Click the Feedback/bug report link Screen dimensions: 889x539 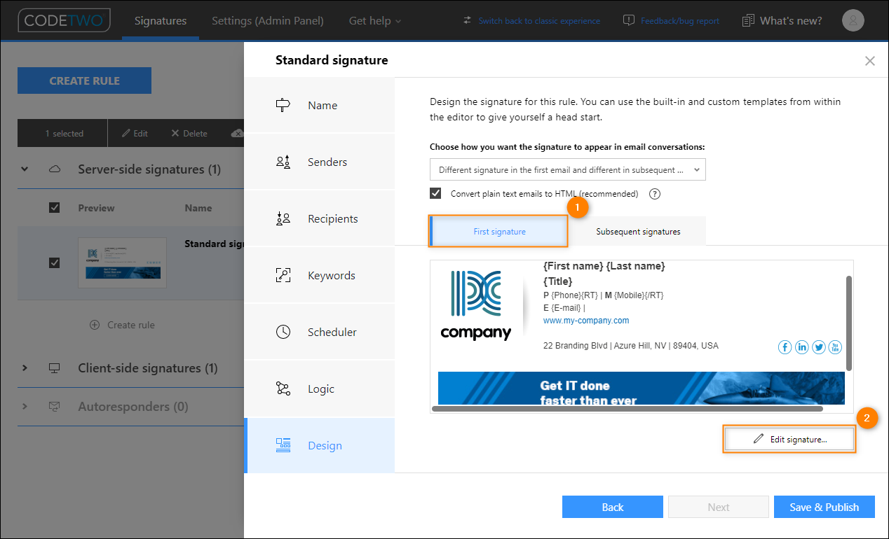point(680,21)
